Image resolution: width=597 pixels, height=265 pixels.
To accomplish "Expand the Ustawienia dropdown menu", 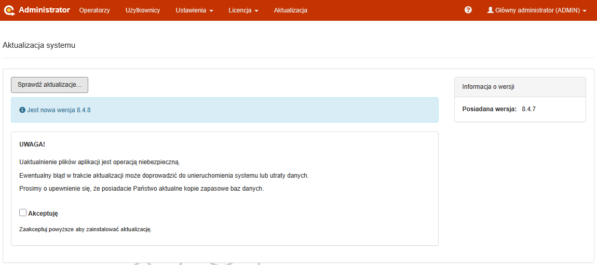I will tap(194, 10).
